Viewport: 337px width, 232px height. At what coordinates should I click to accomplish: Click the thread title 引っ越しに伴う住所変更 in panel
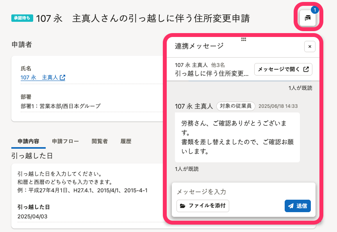212,73
